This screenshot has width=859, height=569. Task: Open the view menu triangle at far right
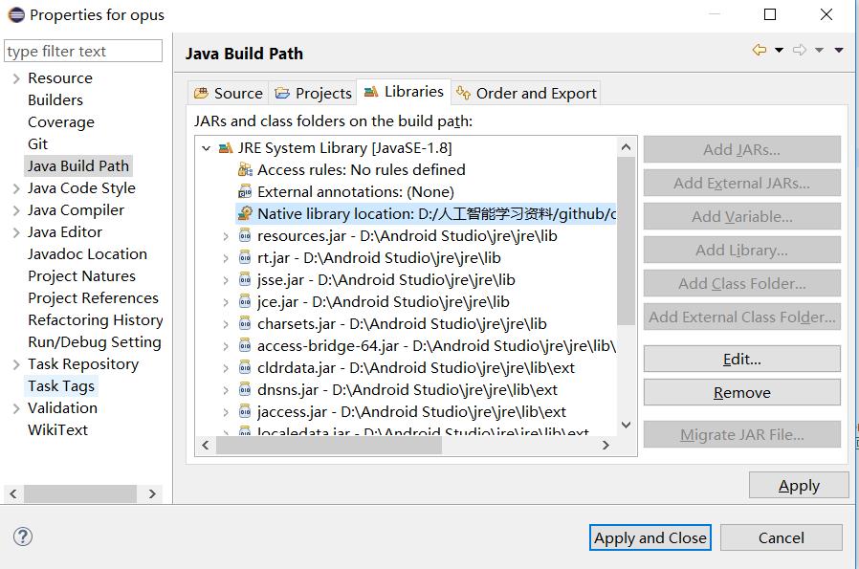(x=838, y=50)
